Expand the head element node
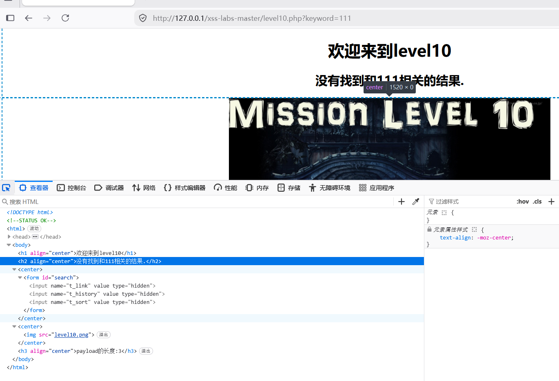The height and width of the screenshot is (381, 559). [x=9, y=237]
